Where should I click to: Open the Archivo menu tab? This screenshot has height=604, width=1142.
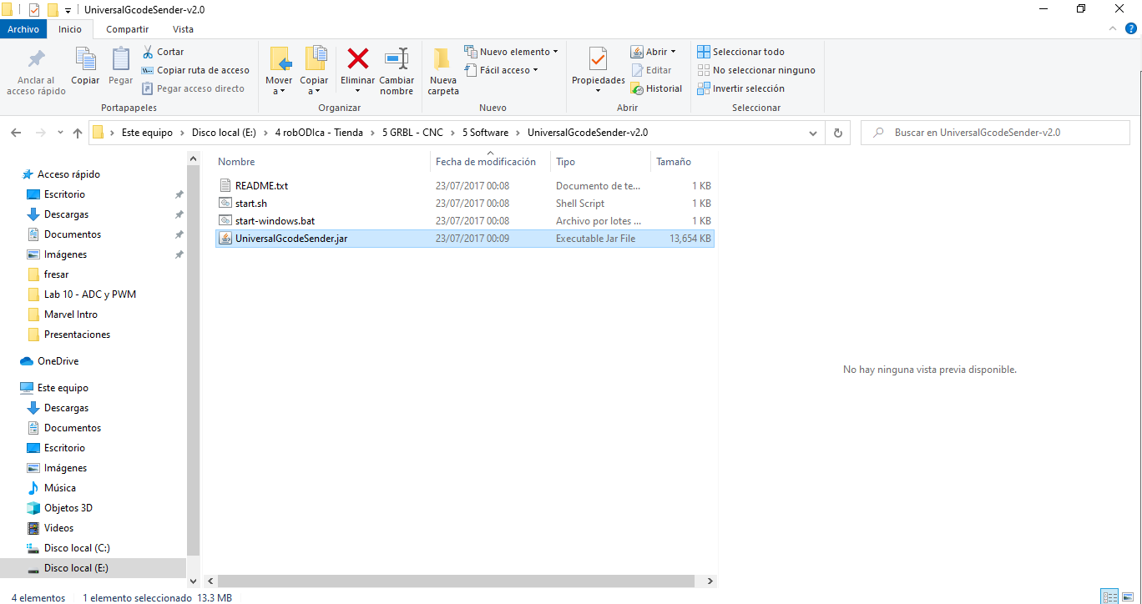(23, 29)
